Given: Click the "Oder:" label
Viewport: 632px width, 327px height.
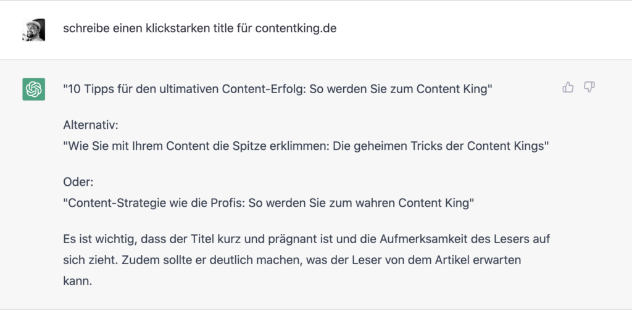Looking at the screenshot, I should coord(78,182).
